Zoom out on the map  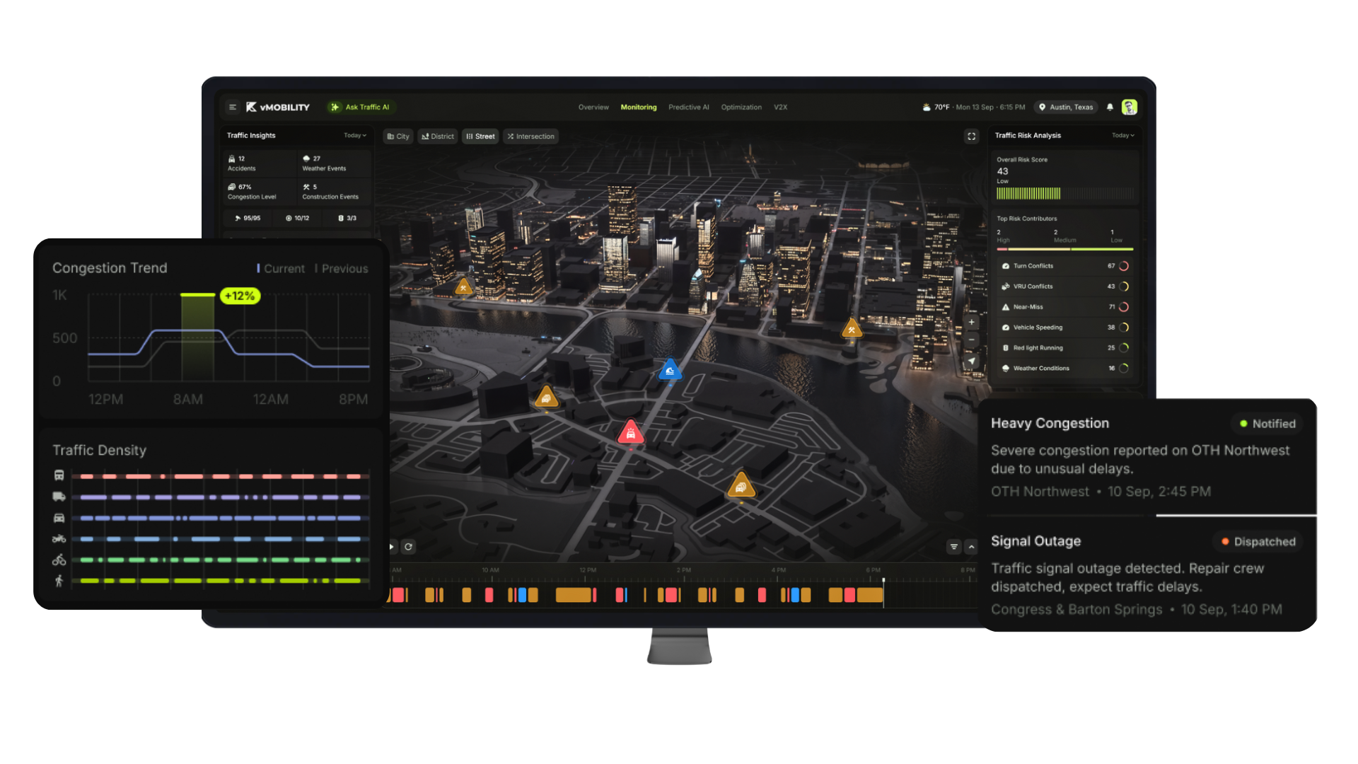click(x=971, y=340)
